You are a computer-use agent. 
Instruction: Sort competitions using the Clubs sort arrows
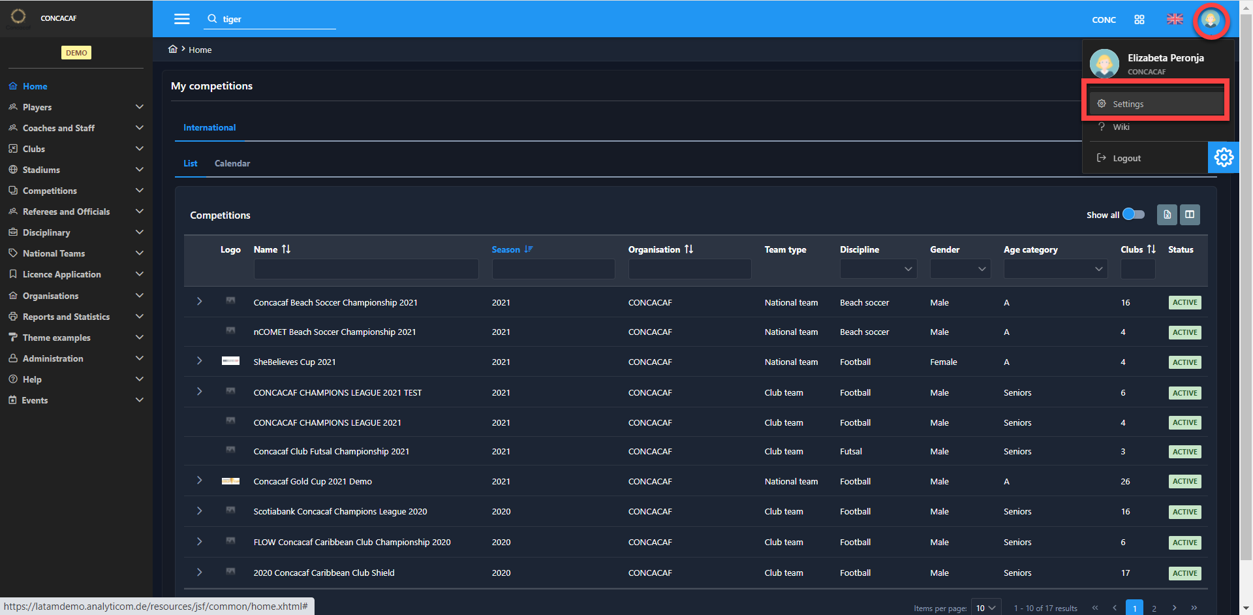pyautogui.click(x=1152, y=249)
